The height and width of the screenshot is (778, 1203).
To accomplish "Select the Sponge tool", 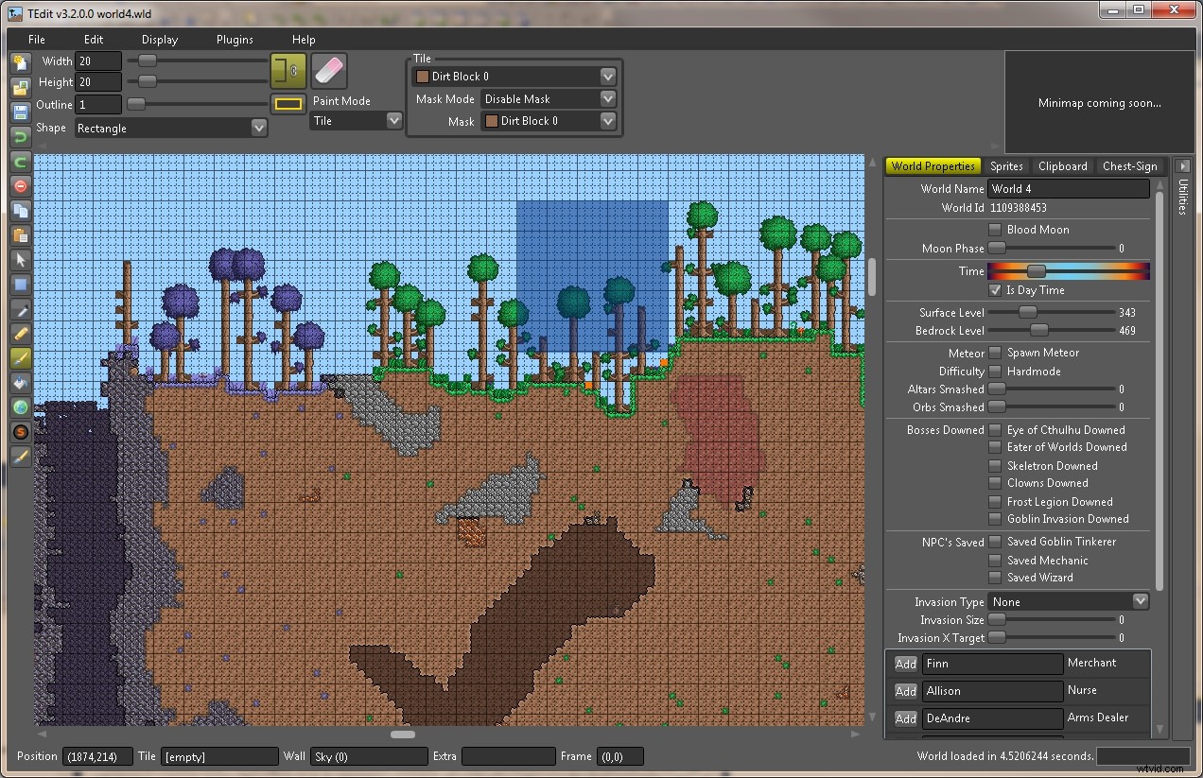I will point(20,432).
